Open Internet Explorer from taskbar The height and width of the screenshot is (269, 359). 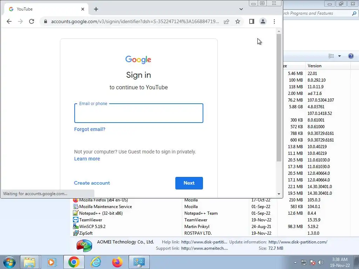coord(96,262)
